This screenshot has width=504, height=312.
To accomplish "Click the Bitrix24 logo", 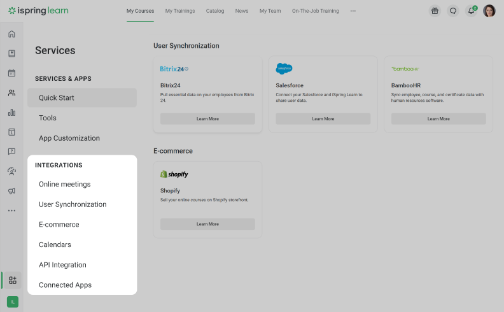I will 174,69.
